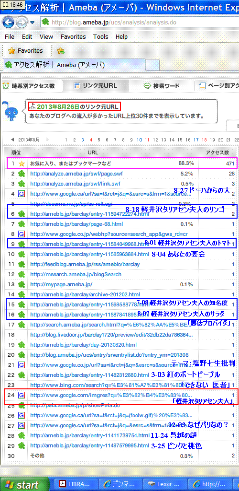Click the Ameba icon in rank 15 row
This screenshot has height=491, width=239.
pyautogui.click(x=22, y=304)
